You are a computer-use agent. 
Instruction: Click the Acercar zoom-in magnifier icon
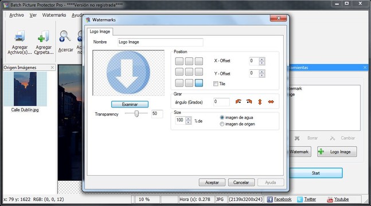point(65,37)
